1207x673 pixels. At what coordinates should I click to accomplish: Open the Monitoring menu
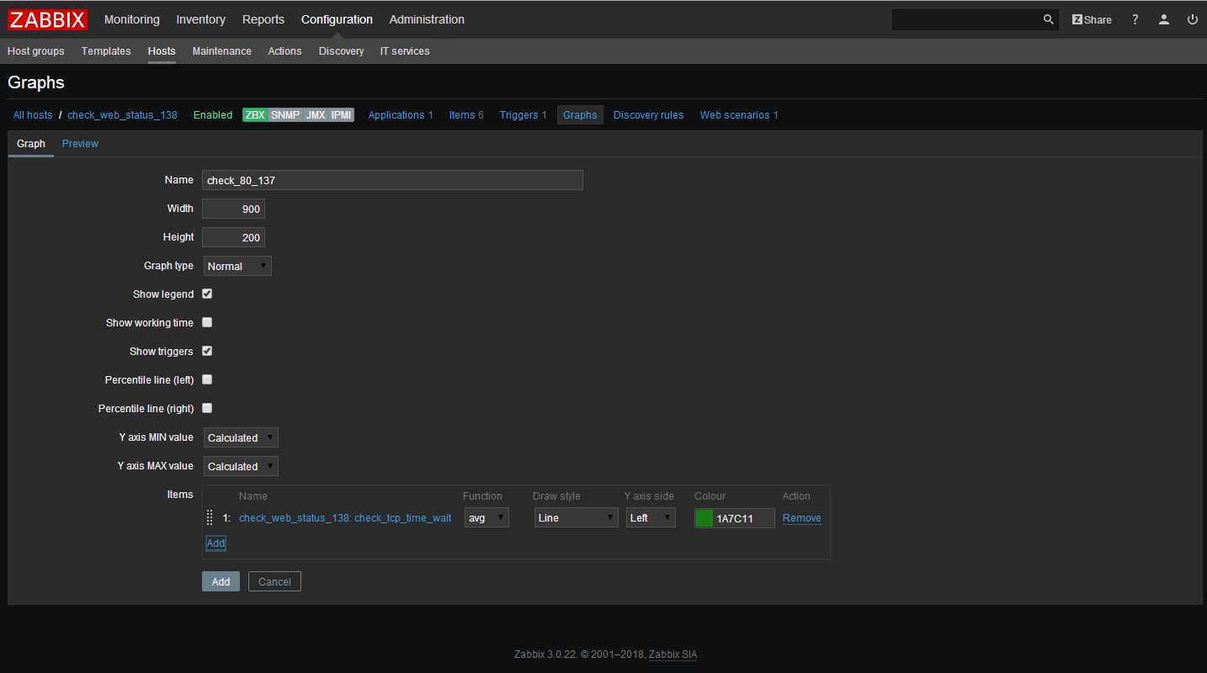[131, 19]
